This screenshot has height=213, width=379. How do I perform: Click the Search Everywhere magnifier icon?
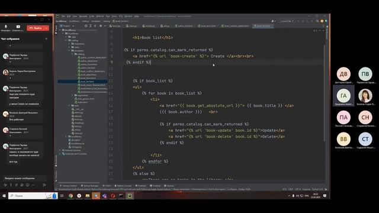[x=317, y=21]
